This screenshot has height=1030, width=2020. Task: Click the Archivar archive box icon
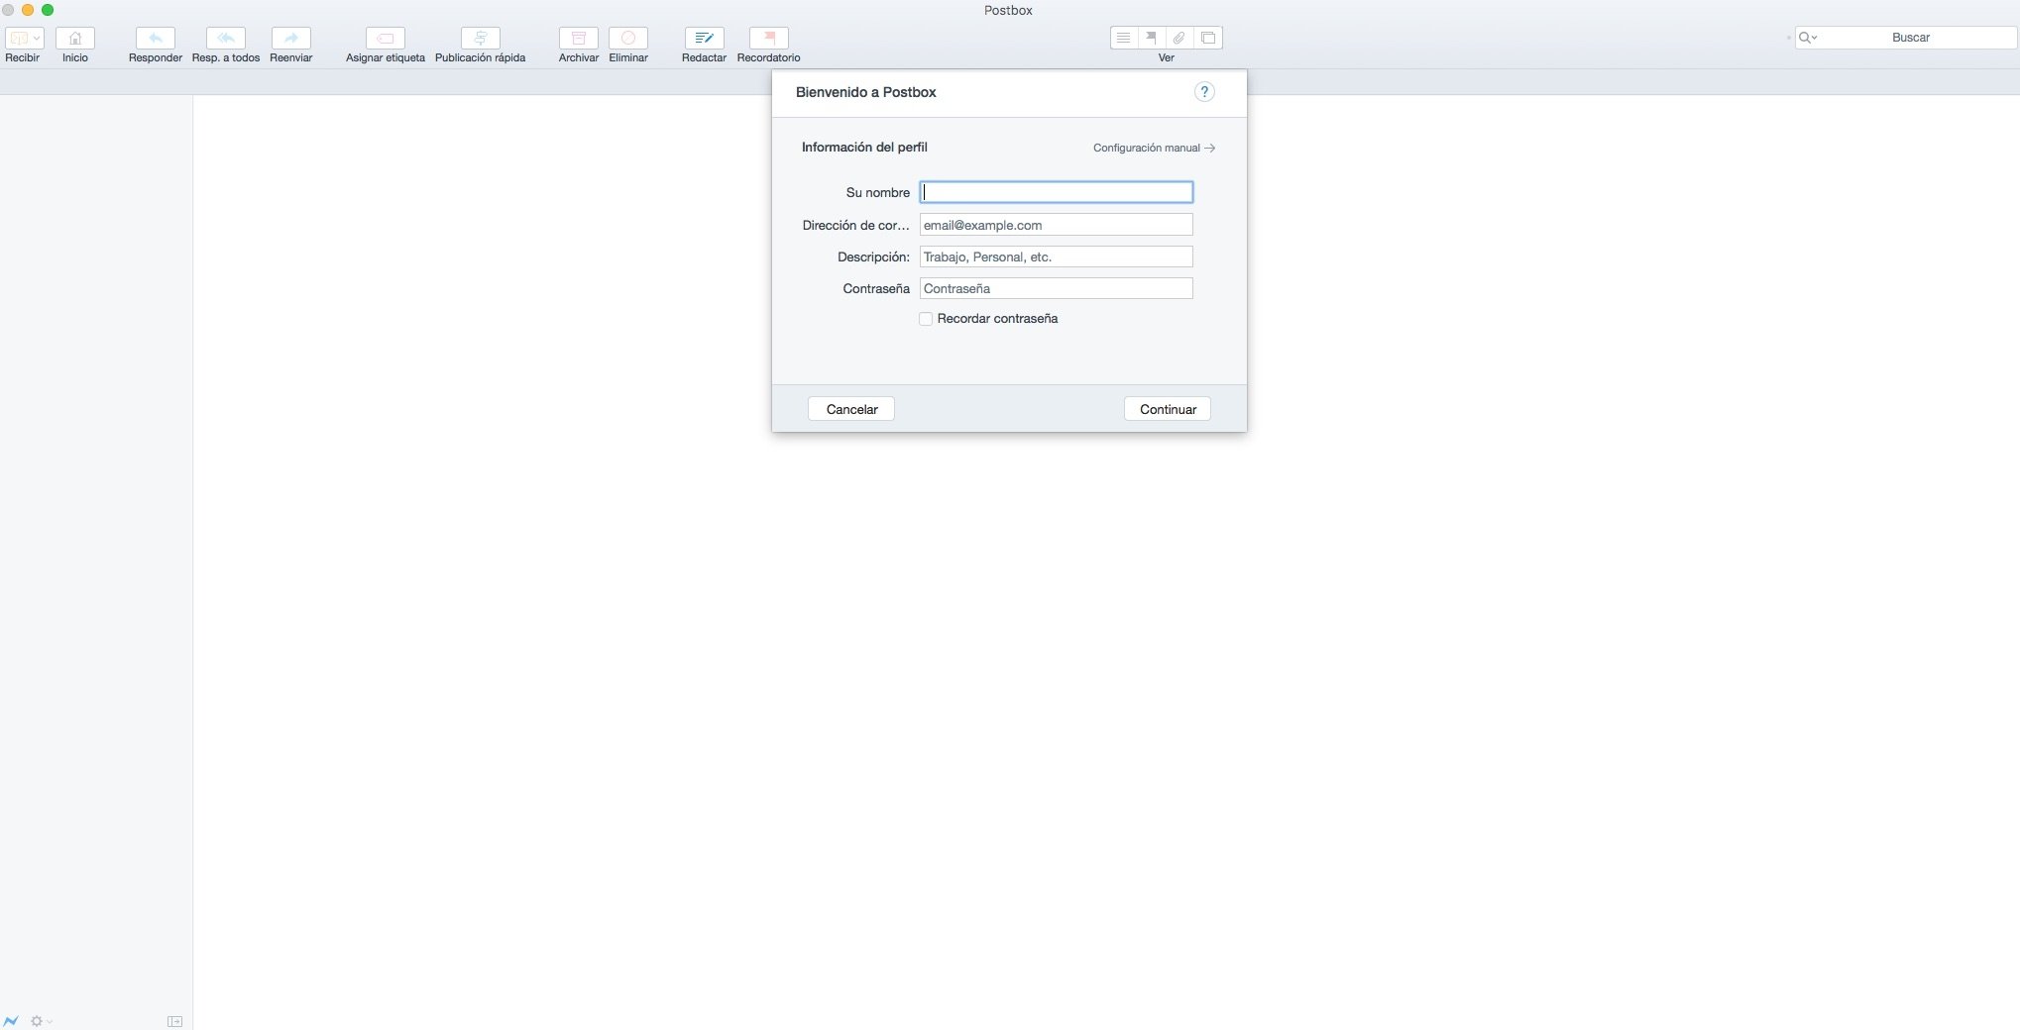pyautogui.click(x=579, y=38)
